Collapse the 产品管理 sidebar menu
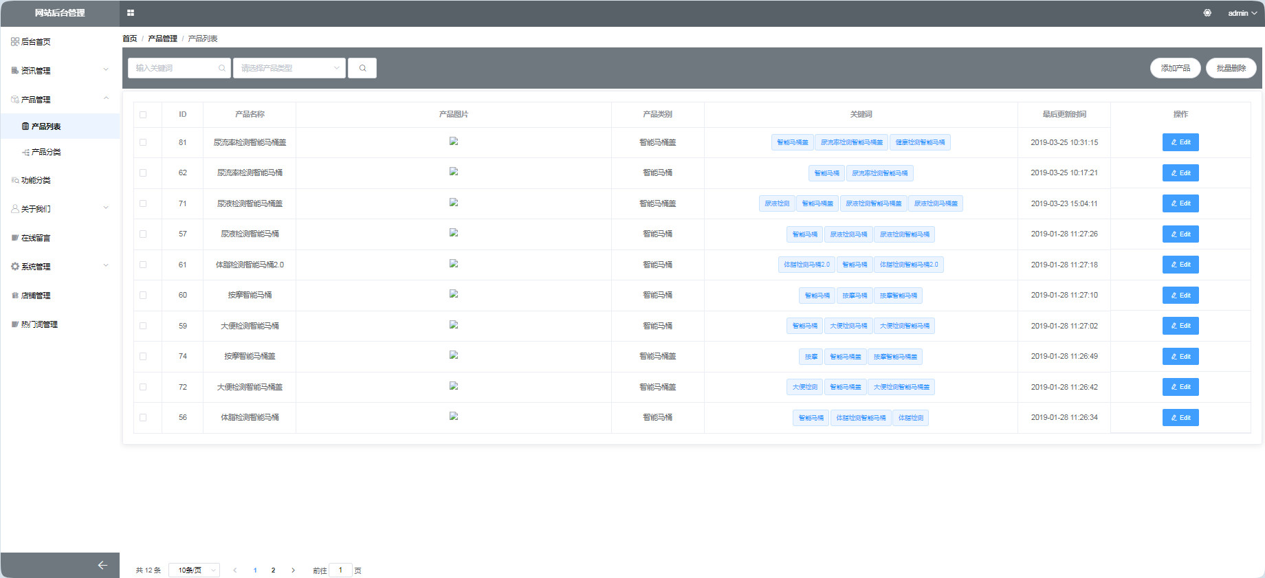Viewport: 1265px width, 578px height. tap(60, 99)
